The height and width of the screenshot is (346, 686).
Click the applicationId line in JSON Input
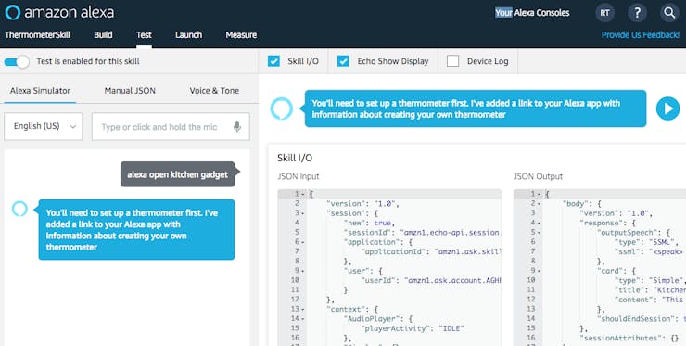tap(430, 251)
